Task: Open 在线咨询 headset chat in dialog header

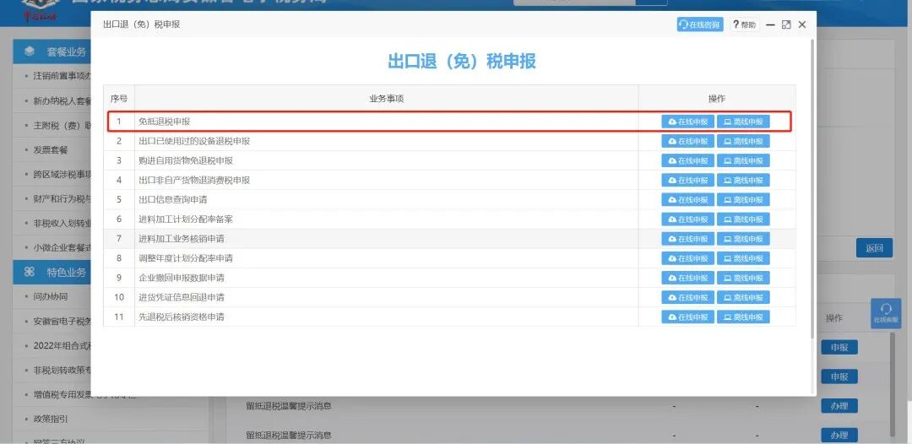Action: [x=700, y=24]
